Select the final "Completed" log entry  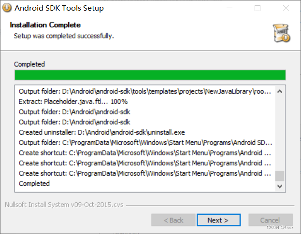(34, 183)
